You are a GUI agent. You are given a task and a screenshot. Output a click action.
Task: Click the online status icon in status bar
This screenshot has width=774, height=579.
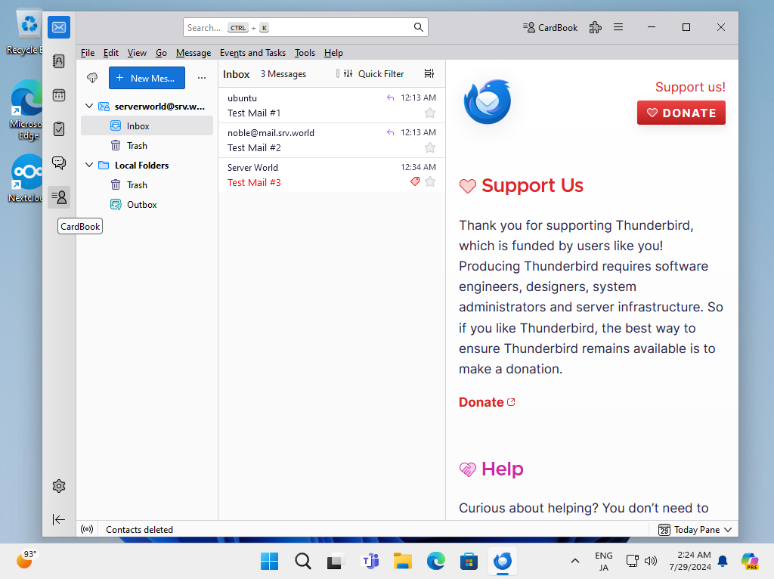coord(87,529)
